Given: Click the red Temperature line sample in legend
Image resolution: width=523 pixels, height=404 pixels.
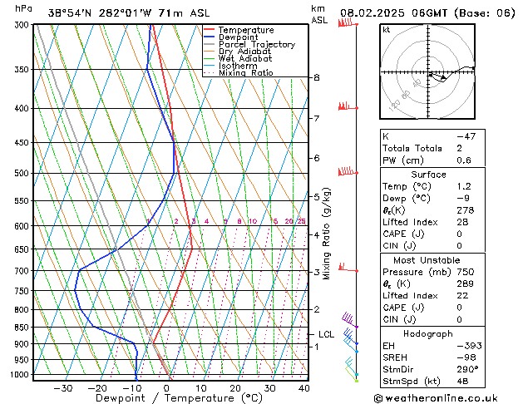Looking at the screenshot, I should click(210, 30).
